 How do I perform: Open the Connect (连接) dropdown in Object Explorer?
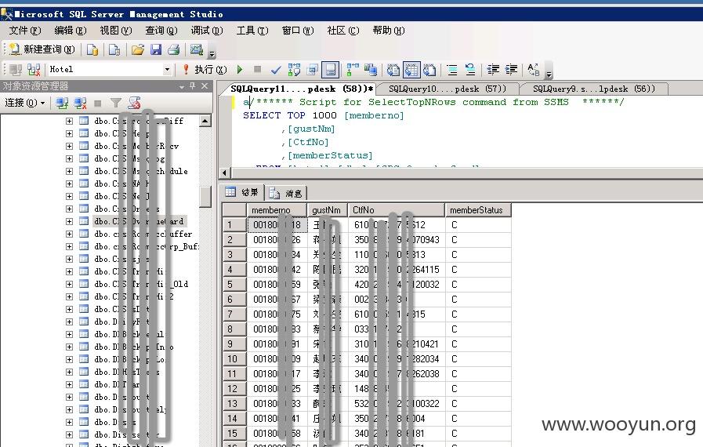(x=24, y=103)
